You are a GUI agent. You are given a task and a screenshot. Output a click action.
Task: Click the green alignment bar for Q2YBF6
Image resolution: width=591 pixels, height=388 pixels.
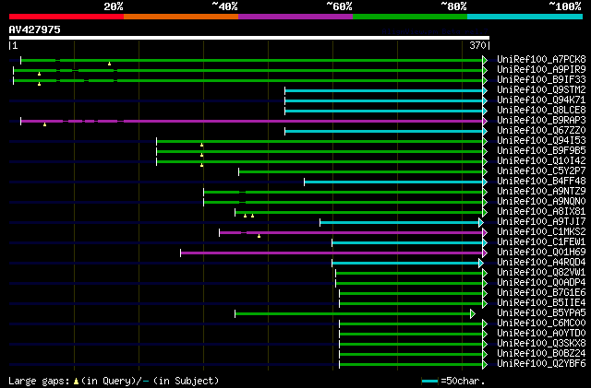pos(411,365)
